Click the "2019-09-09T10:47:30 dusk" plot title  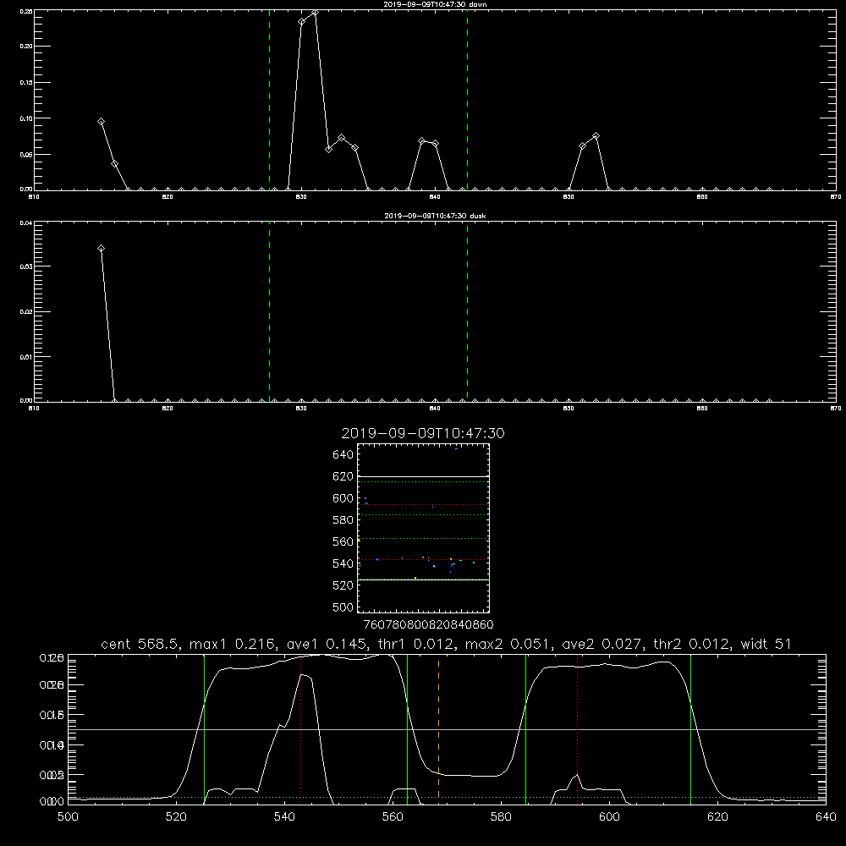click(x=435, y=216)
